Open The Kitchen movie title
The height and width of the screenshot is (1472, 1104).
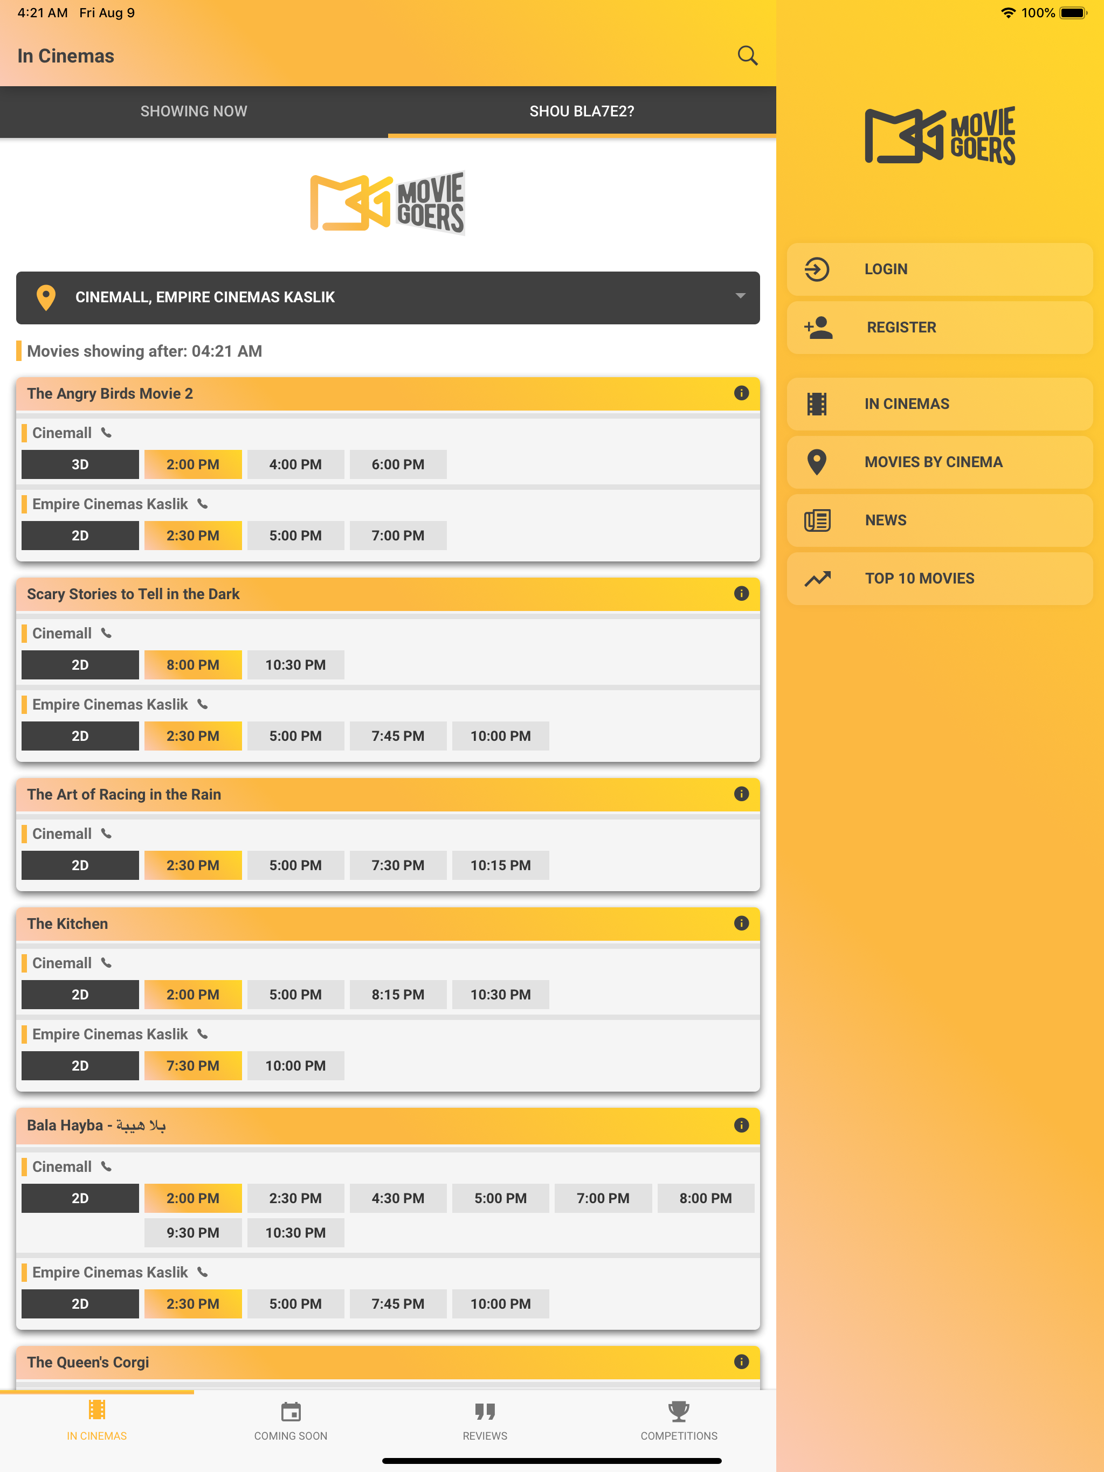tap(67, 923)
